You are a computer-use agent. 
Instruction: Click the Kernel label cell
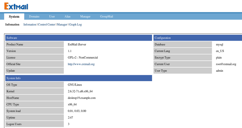(x=35, y=91)
